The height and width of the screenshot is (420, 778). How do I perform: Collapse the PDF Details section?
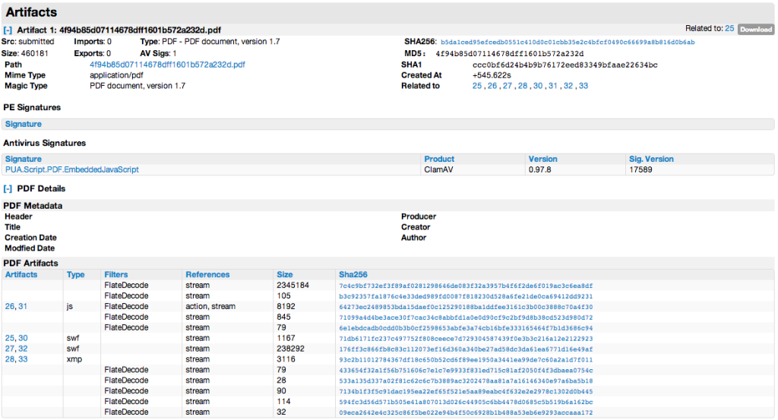point(8,188)
